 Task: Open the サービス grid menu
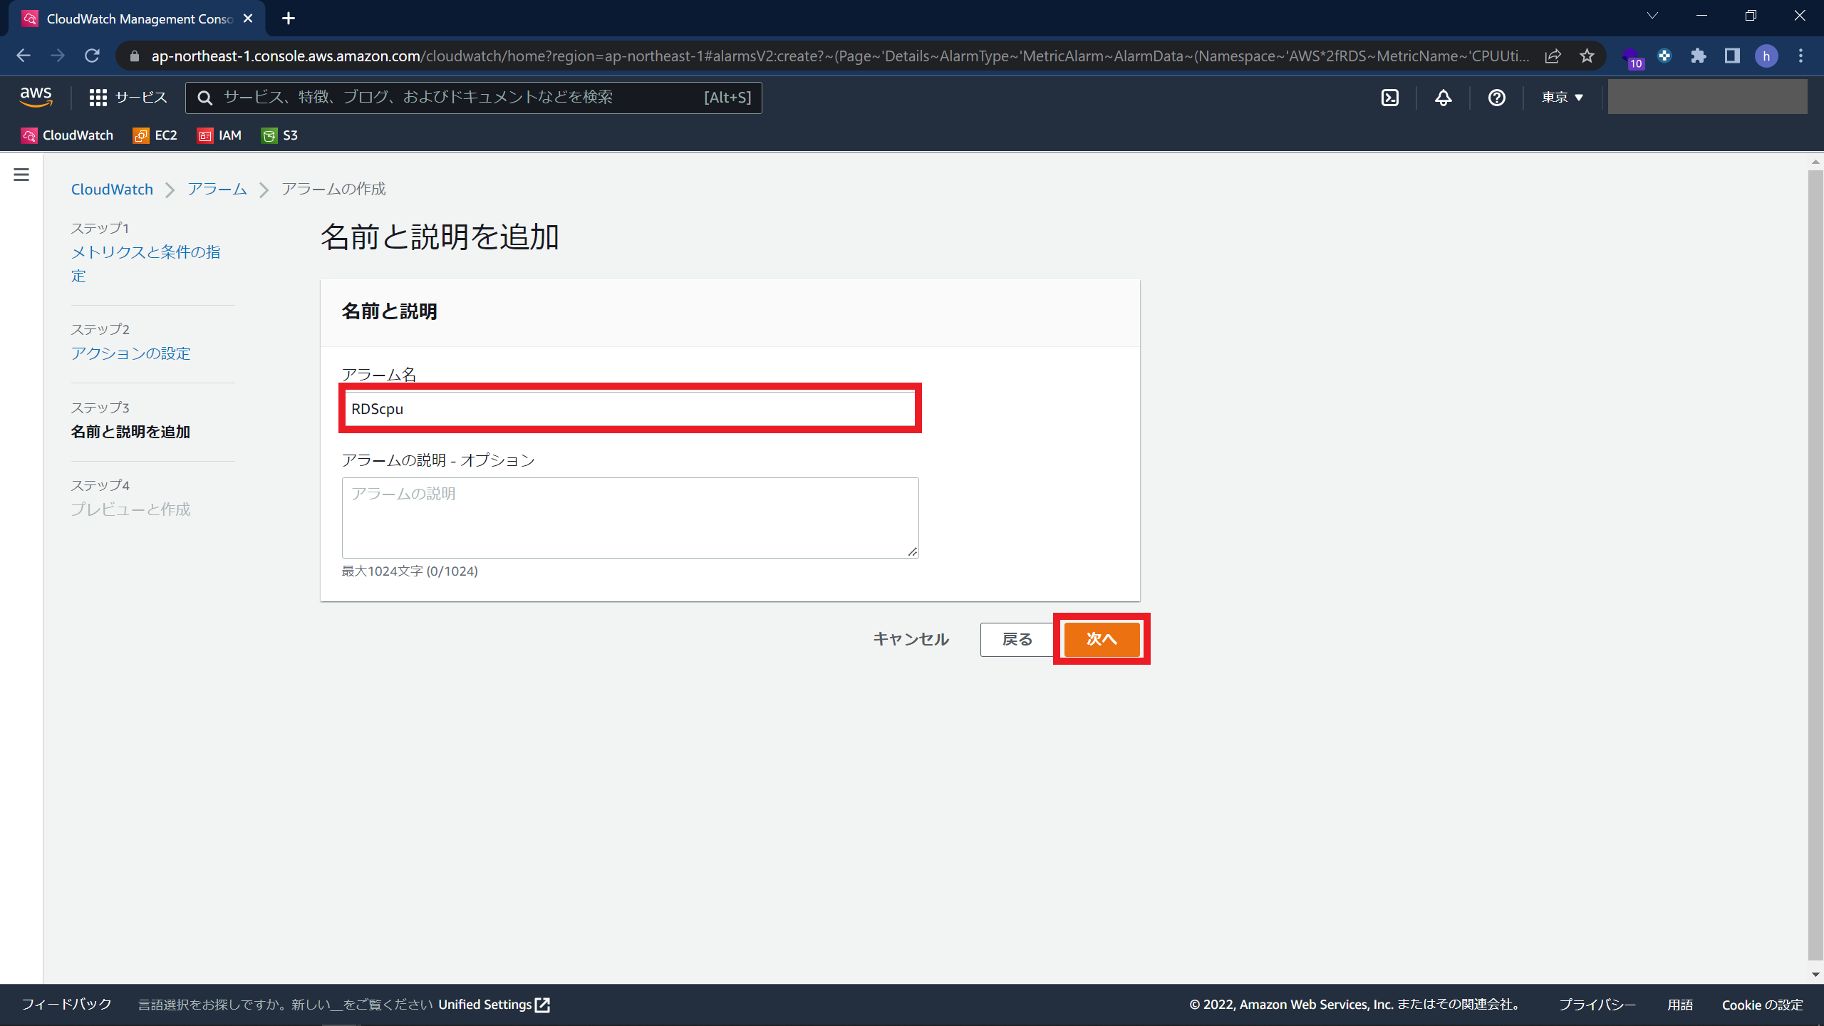128,98
